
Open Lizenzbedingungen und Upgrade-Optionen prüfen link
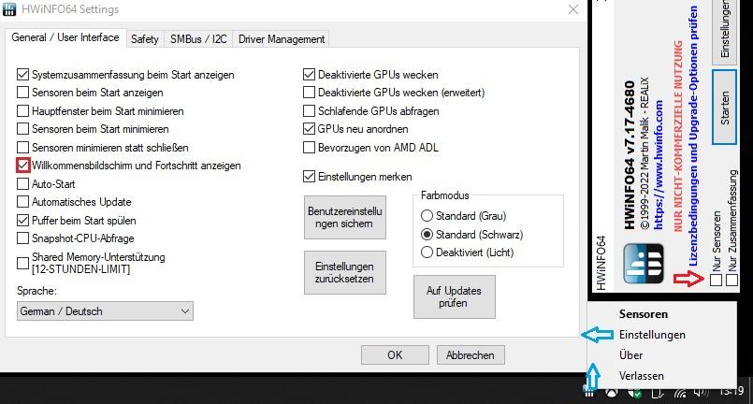coord(693,136)
